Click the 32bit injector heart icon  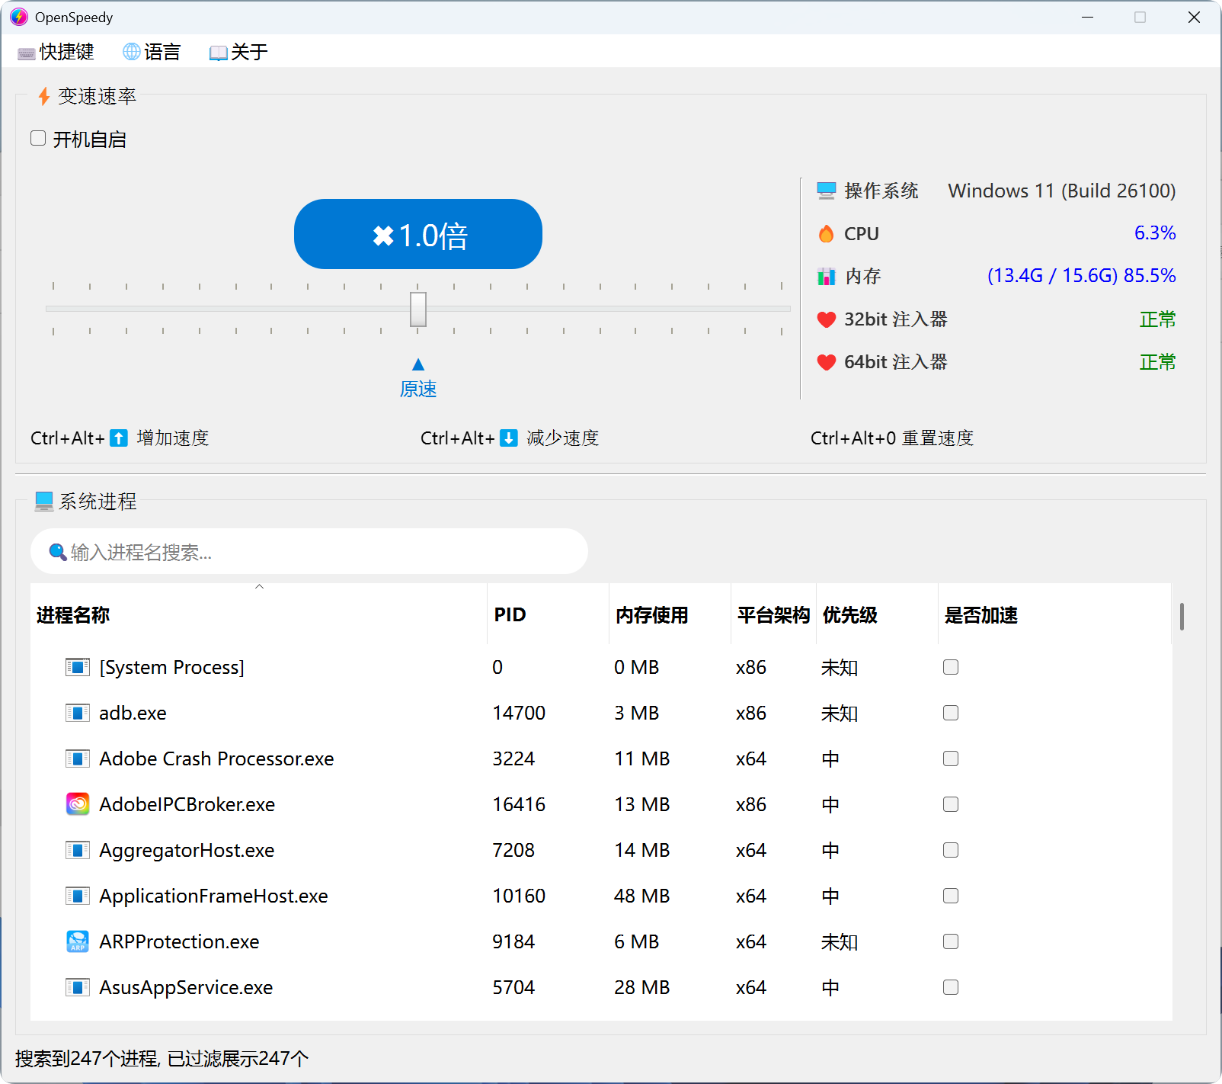click(826, 319)
